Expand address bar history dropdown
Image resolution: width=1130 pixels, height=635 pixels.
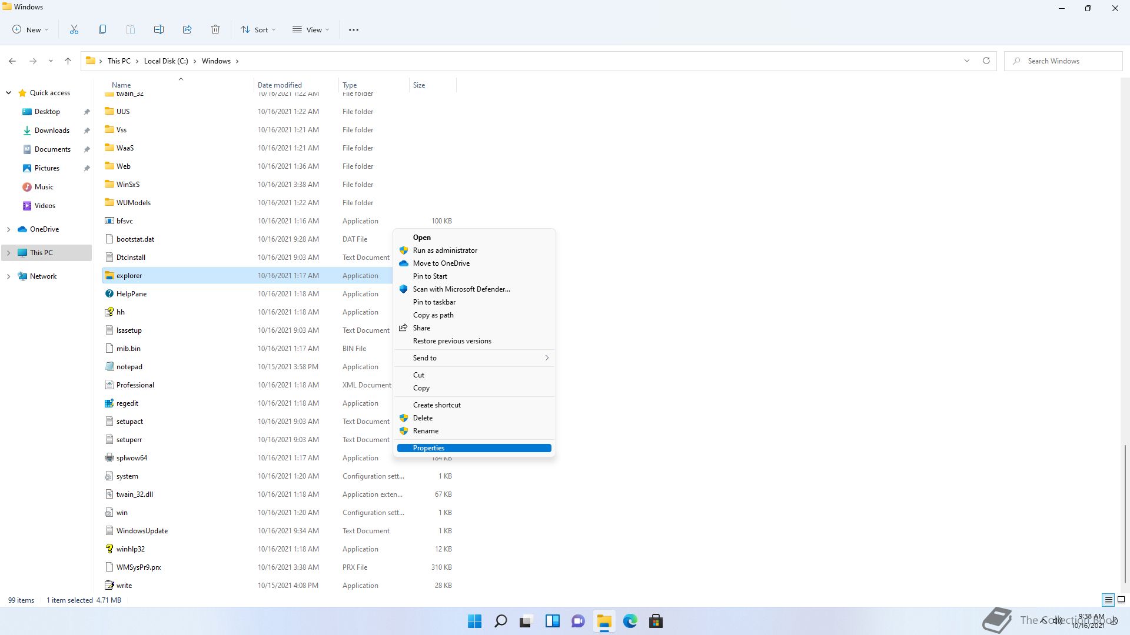point(967,61)
